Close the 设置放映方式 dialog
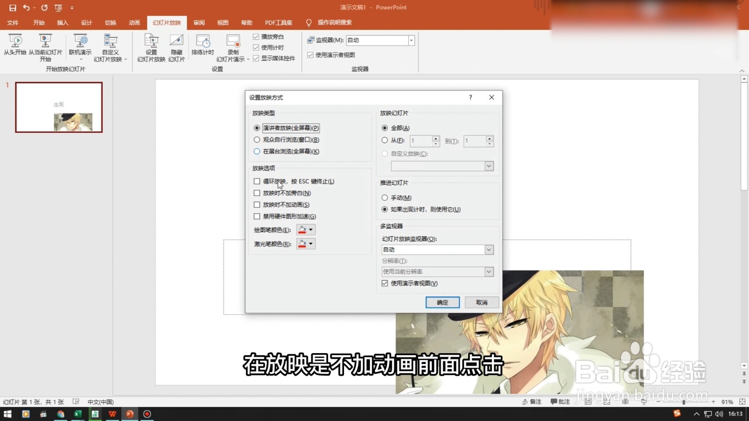749x421 pixels. pos(492,97)
